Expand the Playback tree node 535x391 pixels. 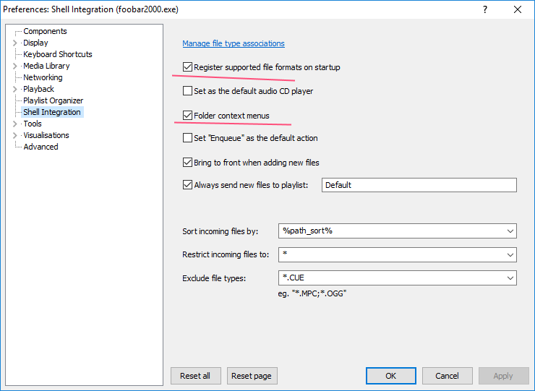coord(15,89)
